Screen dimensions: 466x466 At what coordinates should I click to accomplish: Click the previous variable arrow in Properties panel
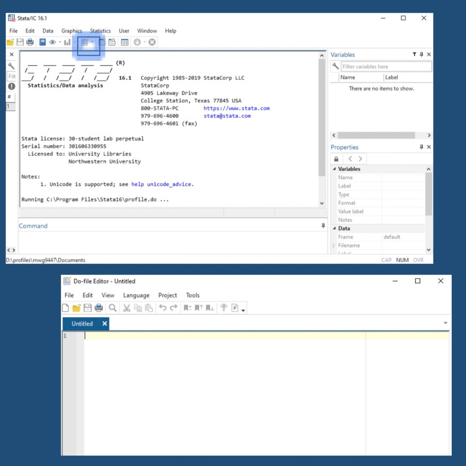(x=350, y=159)
